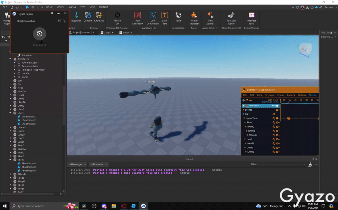
Task: Open Gyazo Replay settings gear
Action: [x=52, y=13]
